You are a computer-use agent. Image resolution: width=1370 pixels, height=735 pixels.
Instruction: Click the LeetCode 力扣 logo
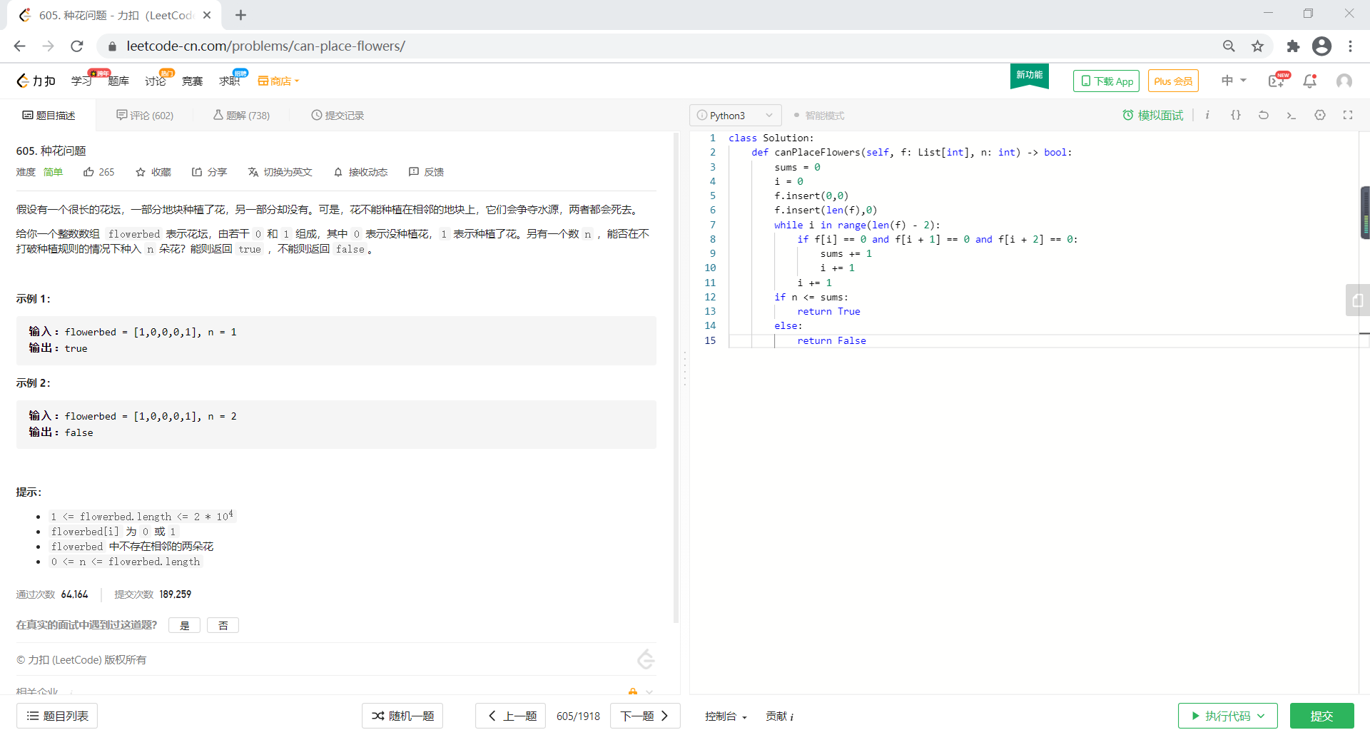tap(36, 81)
